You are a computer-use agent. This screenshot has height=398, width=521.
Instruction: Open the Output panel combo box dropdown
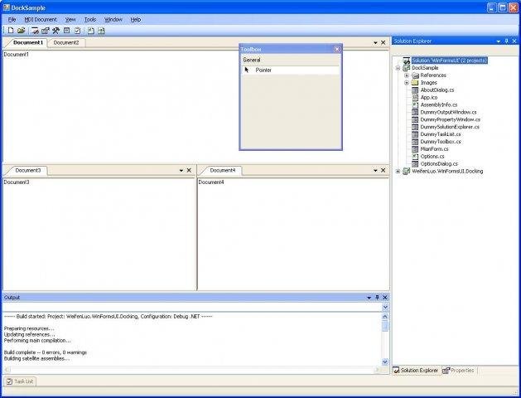pyautogui.click(x=385, y=307)
